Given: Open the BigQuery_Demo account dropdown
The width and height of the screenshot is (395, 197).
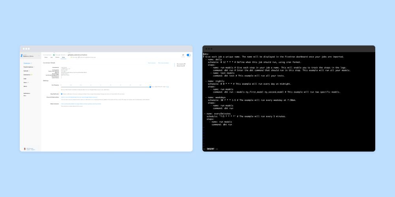Looking at the screenshot, I should 30,56.
